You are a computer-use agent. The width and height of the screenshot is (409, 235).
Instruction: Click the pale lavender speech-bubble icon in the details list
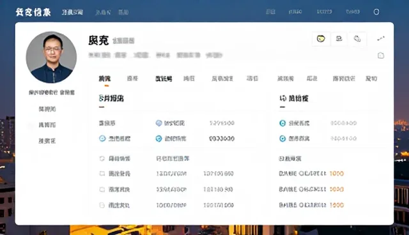(x=159, y=123)
